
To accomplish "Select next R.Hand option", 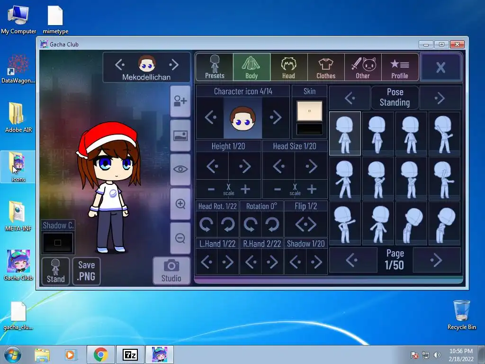I will pyautogui.click(x=272, y=262).
